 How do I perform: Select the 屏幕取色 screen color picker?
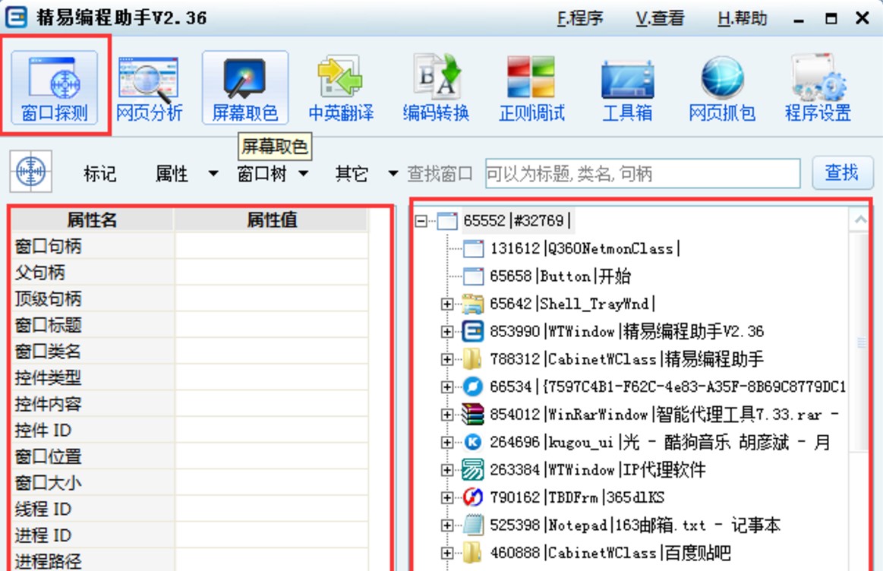click(x=245, y=87)
